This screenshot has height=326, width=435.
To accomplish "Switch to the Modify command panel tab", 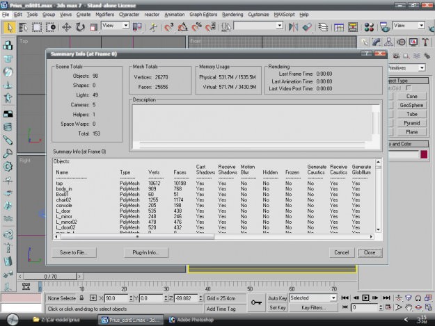I will (x=376, y=42).
